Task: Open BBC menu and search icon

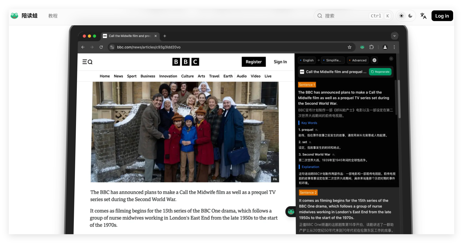Action: pyautogui.click(x=87, y=62)
